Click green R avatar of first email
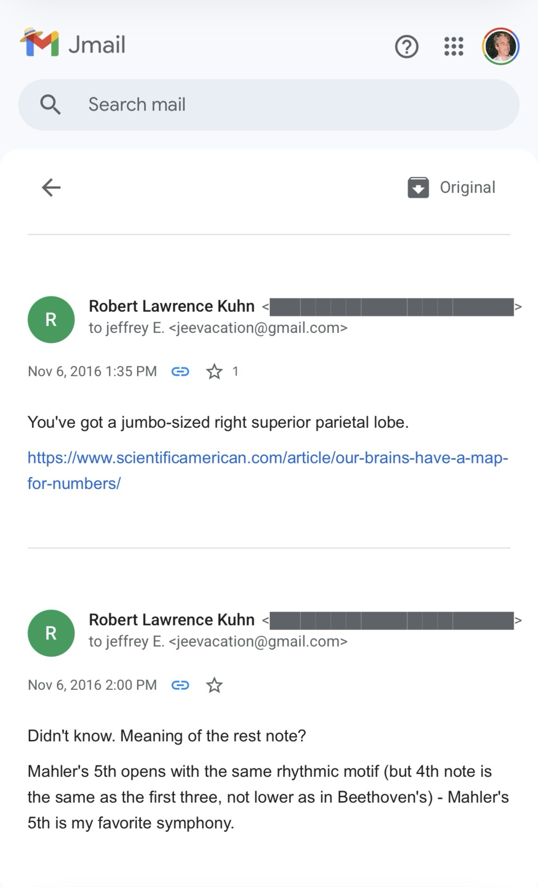Image resolution: width=538 pixels, height=887 pixels. pos(51,319)
